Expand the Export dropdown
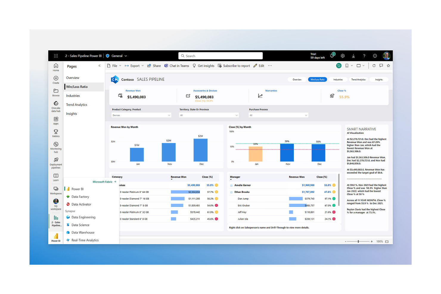The image size is (441, 294). [143, 66]
